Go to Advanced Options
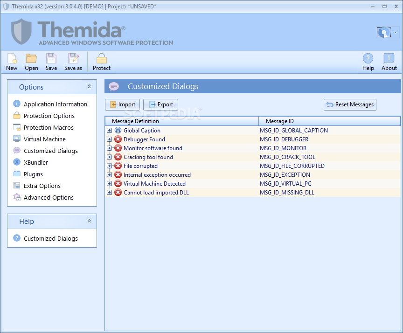Screen dimensions: 403x333 [43, 197]
